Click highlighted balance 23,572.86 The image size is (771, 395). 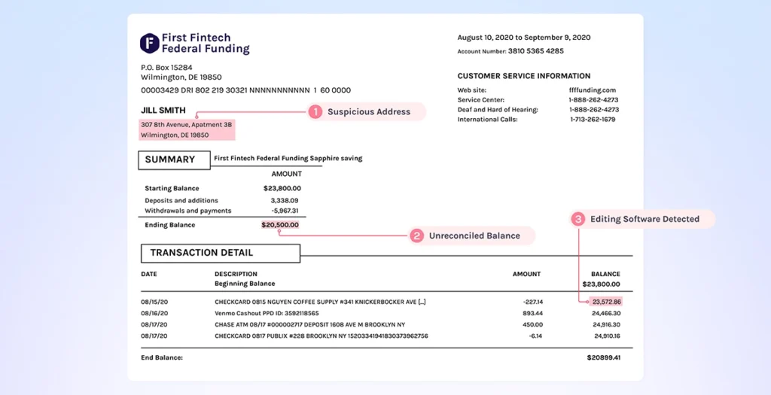tap(607, 302)
